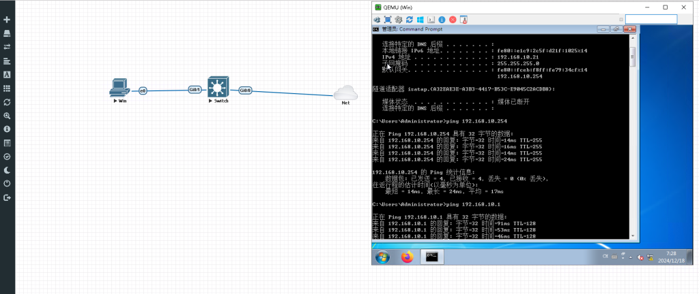
Task: Click the Net cloud network node
Action: (346, 93)
